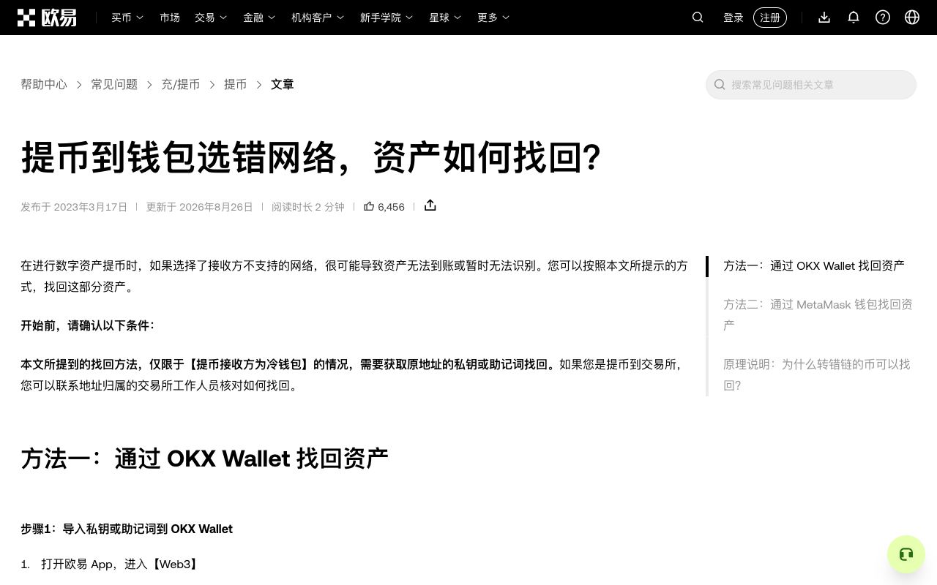Viewport: 937px width, 585px height.
Task: Go to 帮助中心 breadcrumb
Action: point(44,85)
